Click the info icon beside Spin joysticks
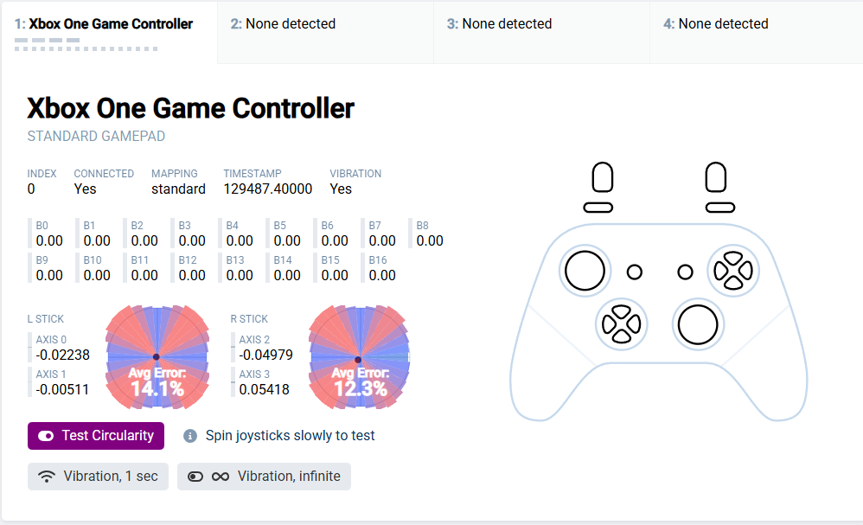863x525 pixels. coord(190,436)
